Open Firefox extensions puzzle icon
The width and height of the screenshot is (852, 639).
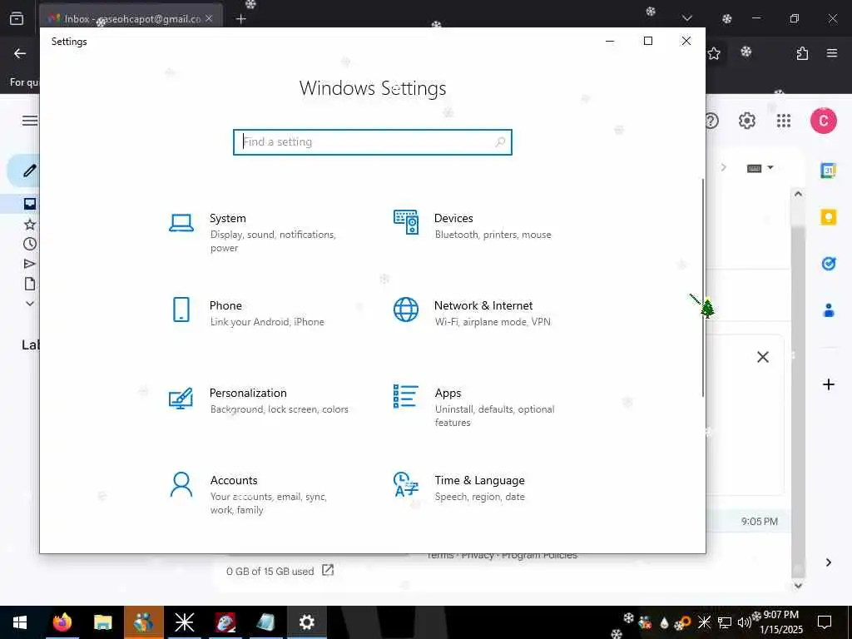tap(802, 53)
